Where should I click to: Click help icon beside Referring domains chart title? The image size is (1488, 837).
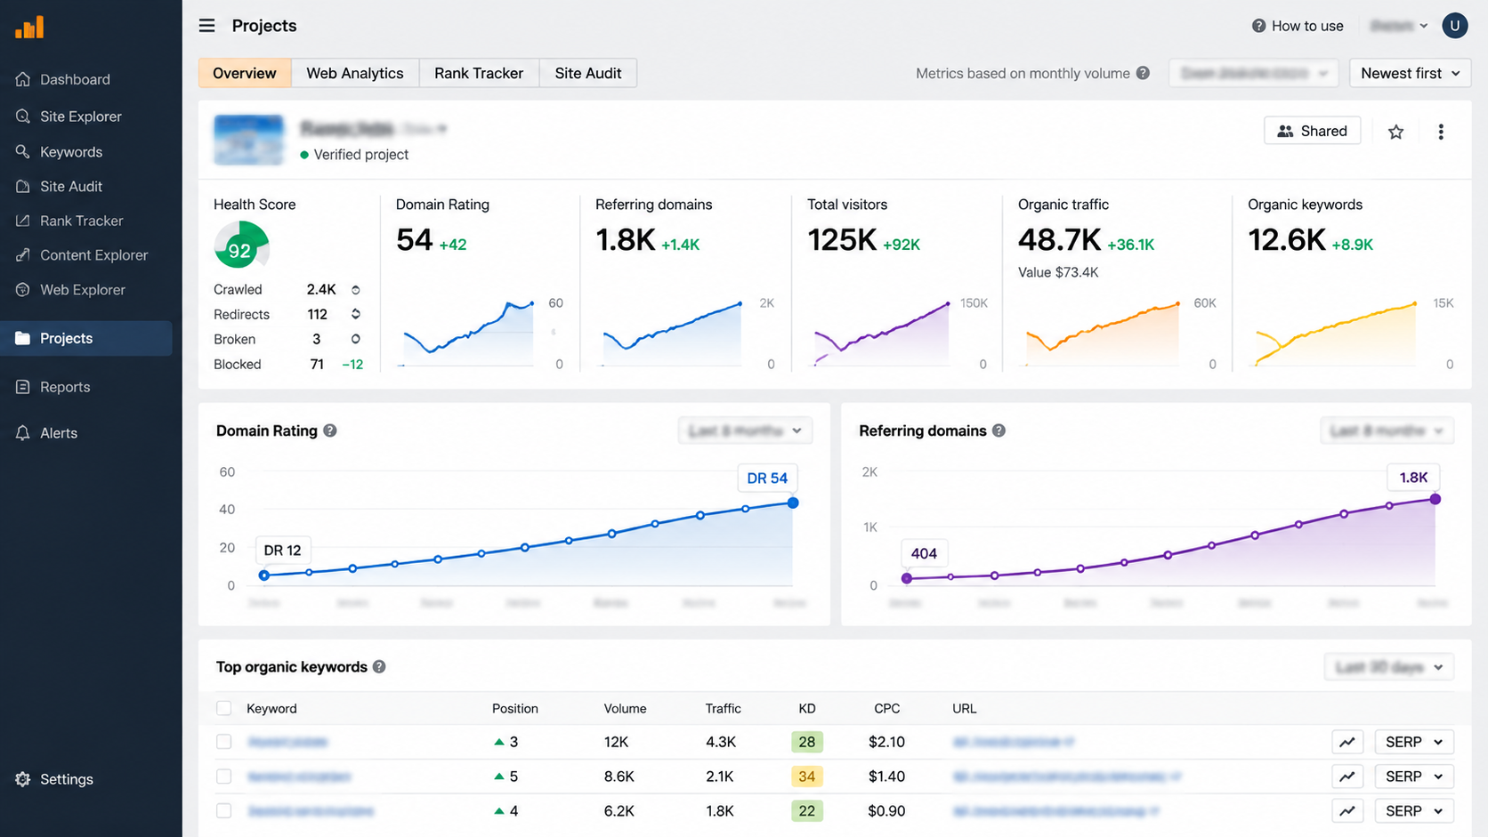click(x=999, y=431)
